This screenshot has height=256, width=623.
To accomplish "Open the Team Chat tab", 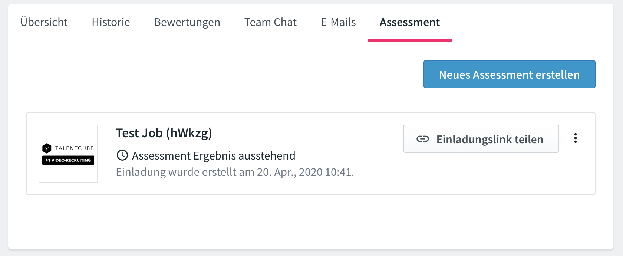I will tap(270, 22).
